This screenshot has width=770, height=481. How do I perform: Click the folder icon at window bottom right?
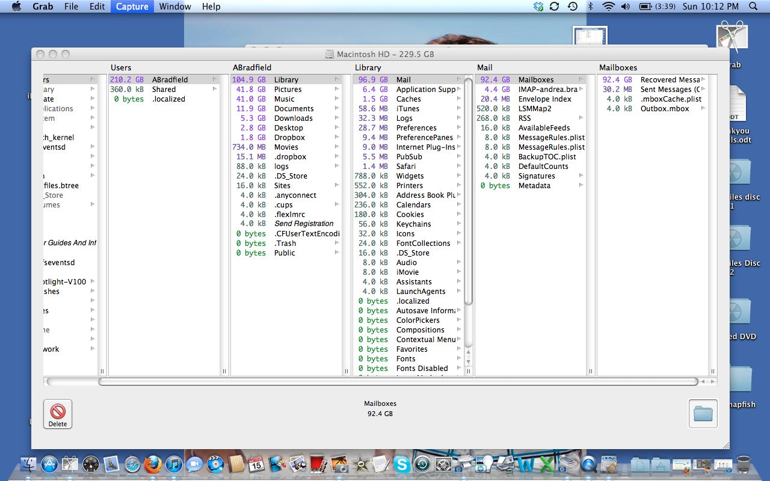click(703, 414)
